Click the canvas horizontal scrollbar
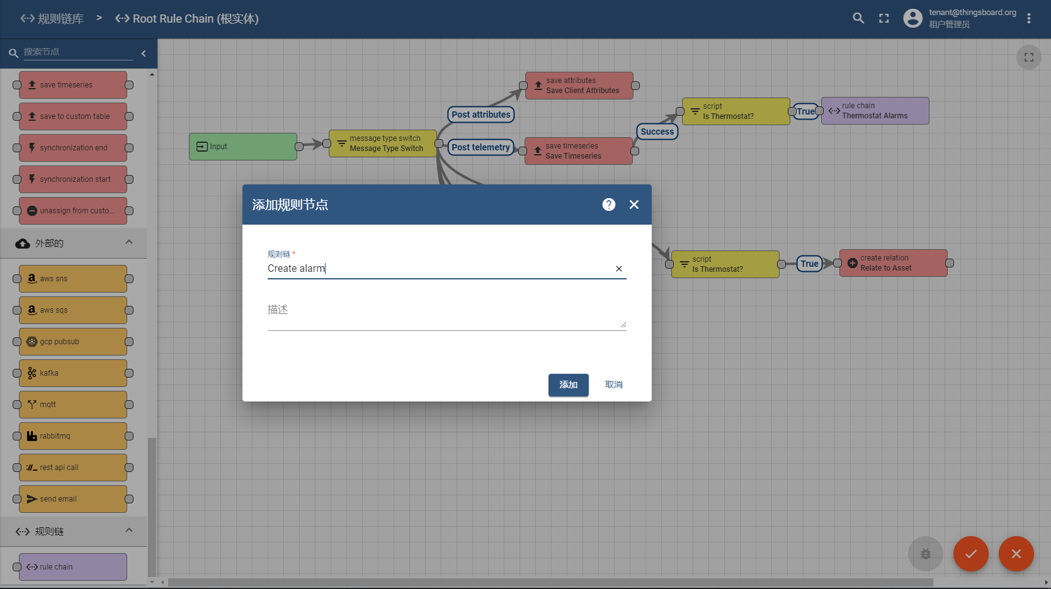The height and width of the screenshot is (589, 1051). [550, 583]
